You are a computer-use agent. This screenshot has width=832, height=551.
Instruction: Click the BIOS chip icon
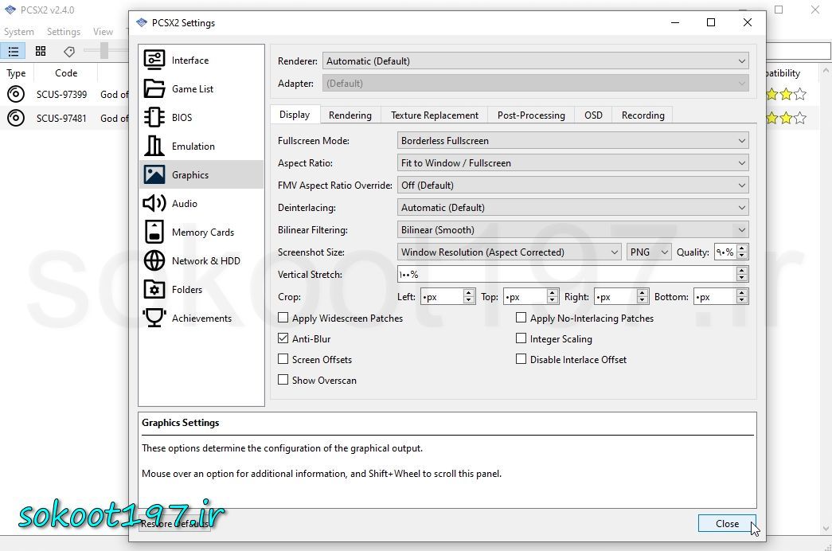pos(154,117)
